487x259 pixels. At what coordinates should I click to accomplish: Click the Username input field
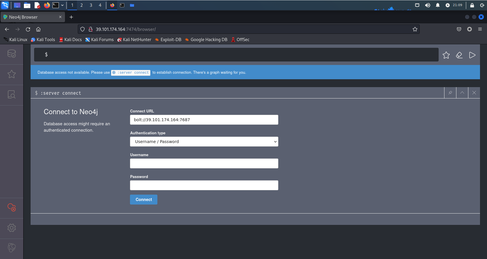point(204,163)
